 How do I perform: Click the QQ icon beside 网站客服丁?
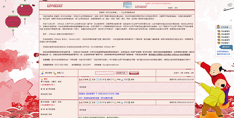click(219, 43)
